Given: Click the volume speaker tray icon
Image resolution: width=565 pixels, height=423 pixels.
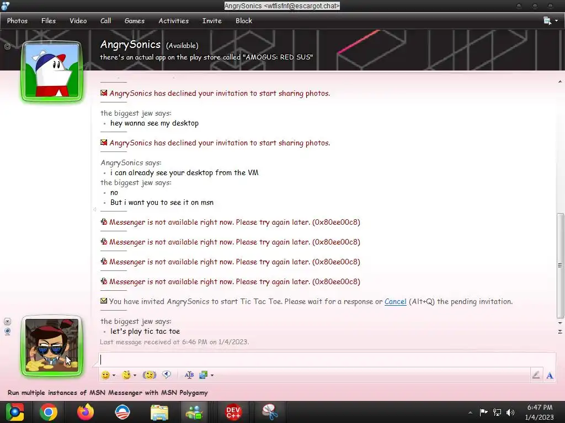Looking at the screenshot, I should point(510,412).
